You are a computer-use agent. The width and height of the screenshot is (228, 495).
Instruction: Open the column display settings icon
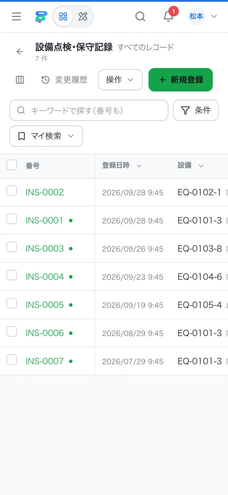coord(20,80)
